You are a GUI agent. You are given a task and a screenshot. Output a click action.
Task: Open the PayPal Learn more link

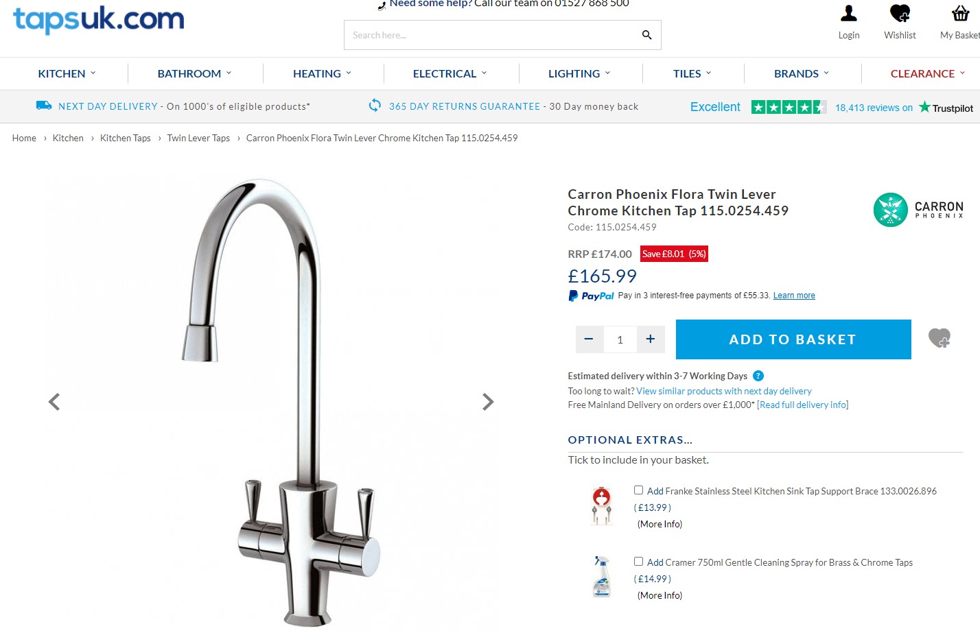(x=794, y=296)
